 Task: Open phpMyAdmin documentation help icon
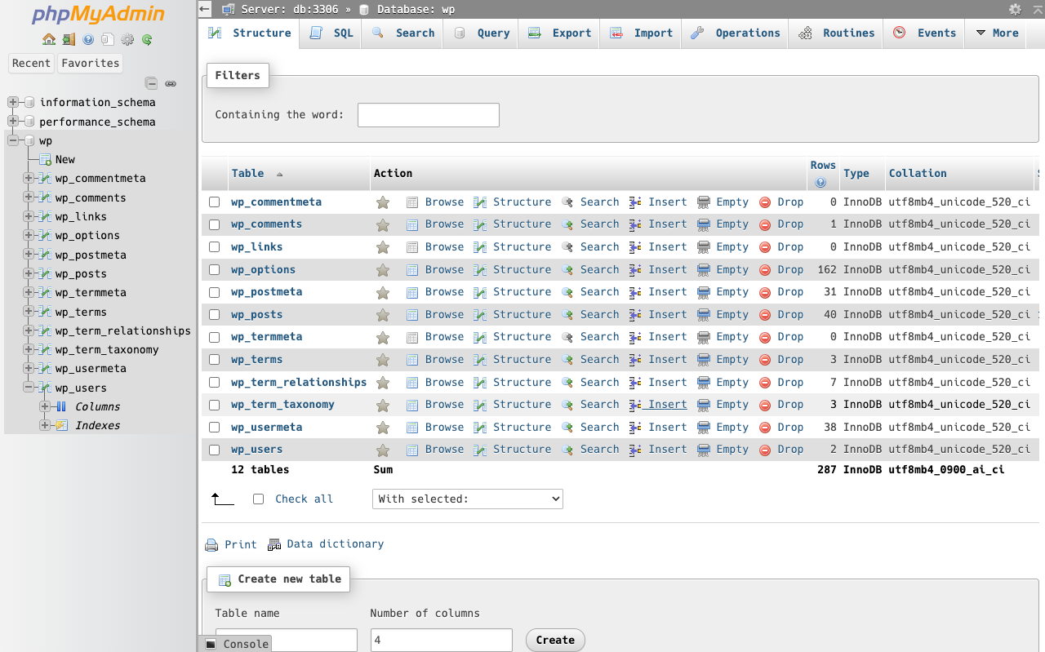click(x=88, y=39)
